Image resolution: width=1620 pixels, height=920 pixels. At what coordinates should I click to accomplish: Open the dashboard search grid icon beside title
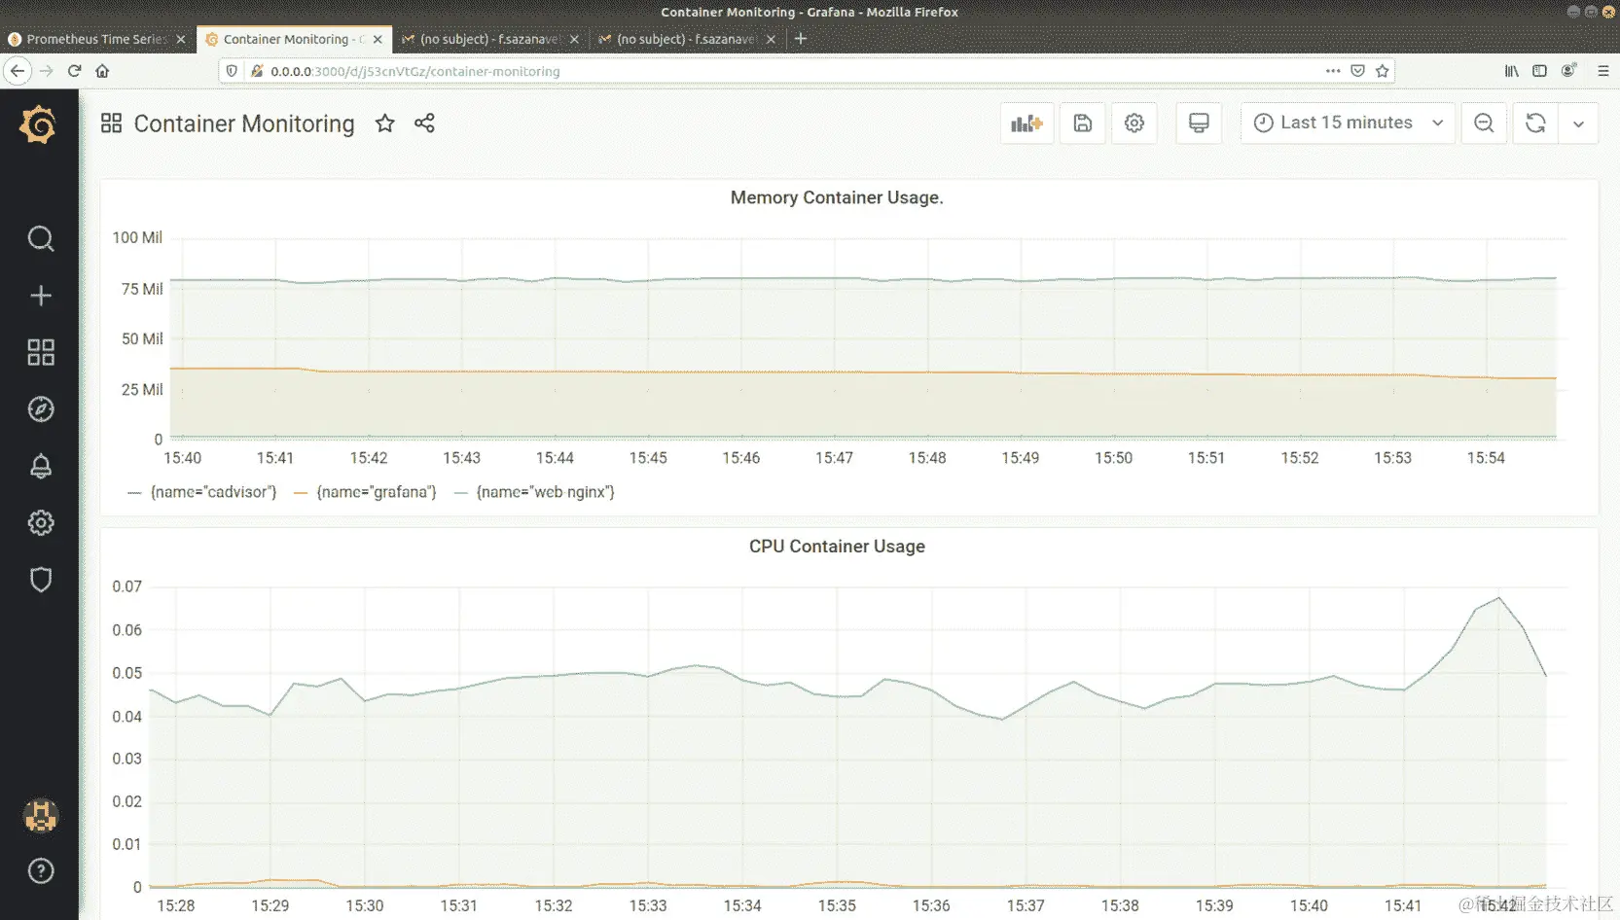pos(111,124)
